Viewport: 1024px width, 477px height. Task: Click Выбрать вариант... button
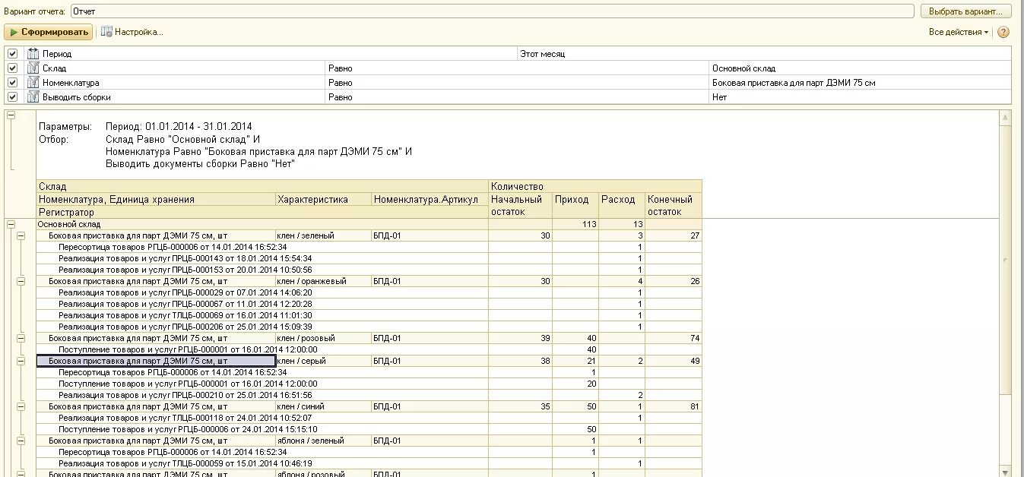click(x=965, y=11)
